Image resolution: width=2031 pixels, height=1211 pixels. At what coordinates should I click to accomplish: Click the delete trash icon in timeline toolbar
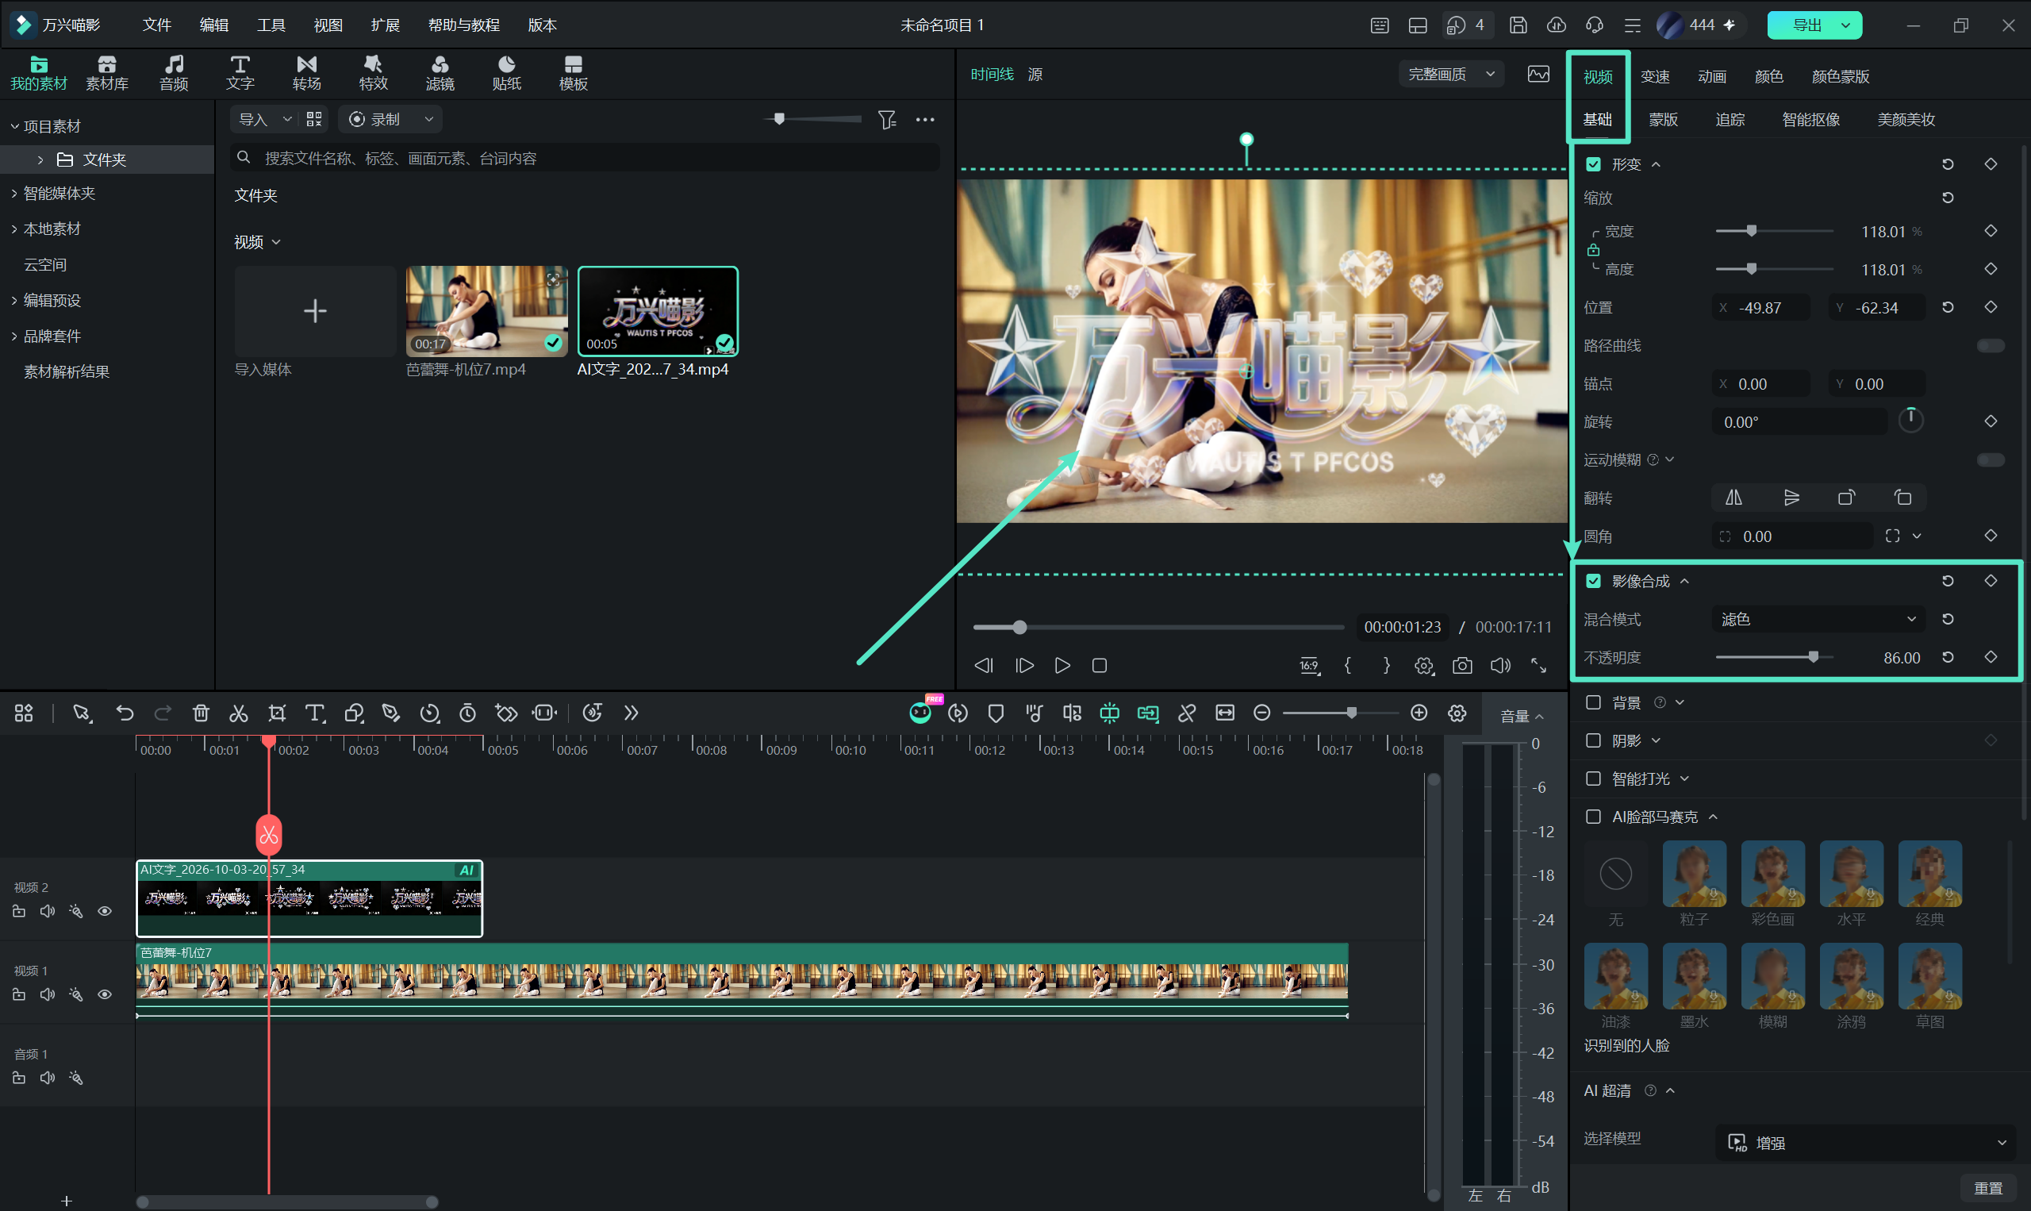coord(201,713)
